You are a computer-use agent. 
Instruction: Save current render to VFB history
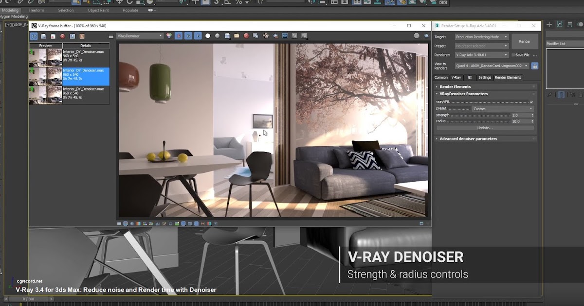(x=43, y=36)
